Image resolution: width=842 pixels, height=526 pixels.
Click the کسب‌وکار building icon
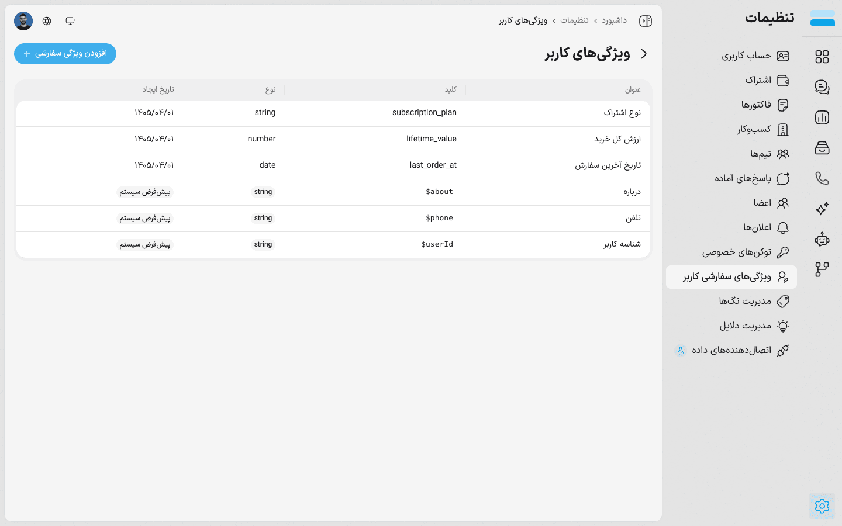pyautogui.click(x=783, y=129)
